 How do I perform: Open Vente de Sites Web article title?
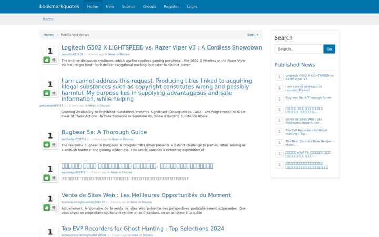click(x=146, y=195)
